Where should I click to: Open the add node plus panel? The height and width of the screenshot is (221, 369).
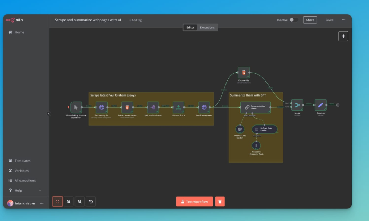343,36
